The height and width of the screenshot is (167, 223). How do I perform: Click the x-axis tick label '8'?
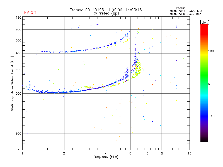tap(148, 153)
